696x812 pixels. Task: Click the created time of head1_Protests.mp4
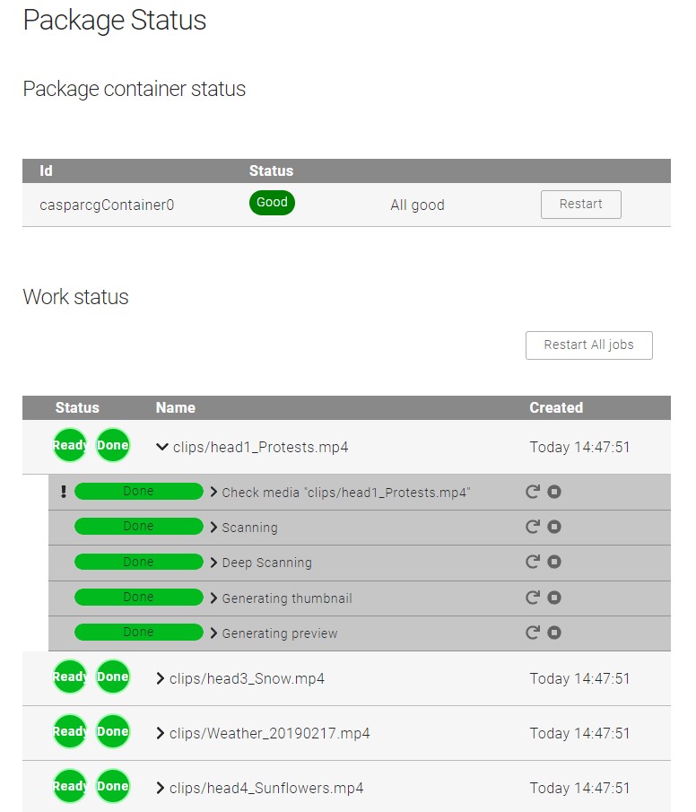coord(579,447)
